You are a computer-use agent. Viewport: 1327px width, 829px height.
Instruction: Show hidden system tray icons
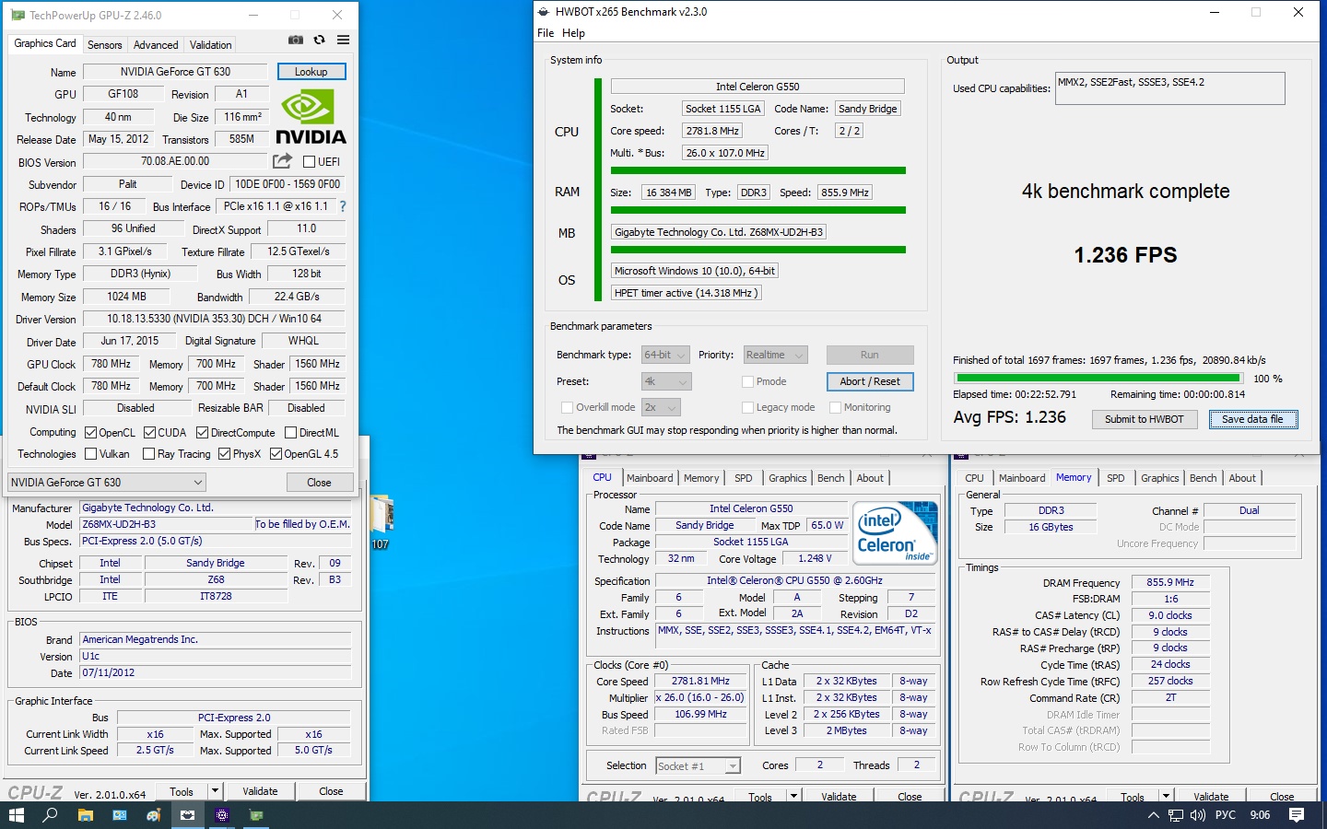tap(1153, 815)
